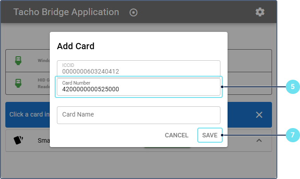Click the Card Name input field
Image resolution: width=300 pixels, height=179 pixels.
[x=139, y=115]
